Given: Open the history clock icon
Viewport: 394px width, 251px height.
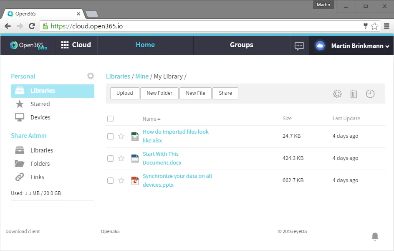Looking at the screenshot, I should (370, 94).
